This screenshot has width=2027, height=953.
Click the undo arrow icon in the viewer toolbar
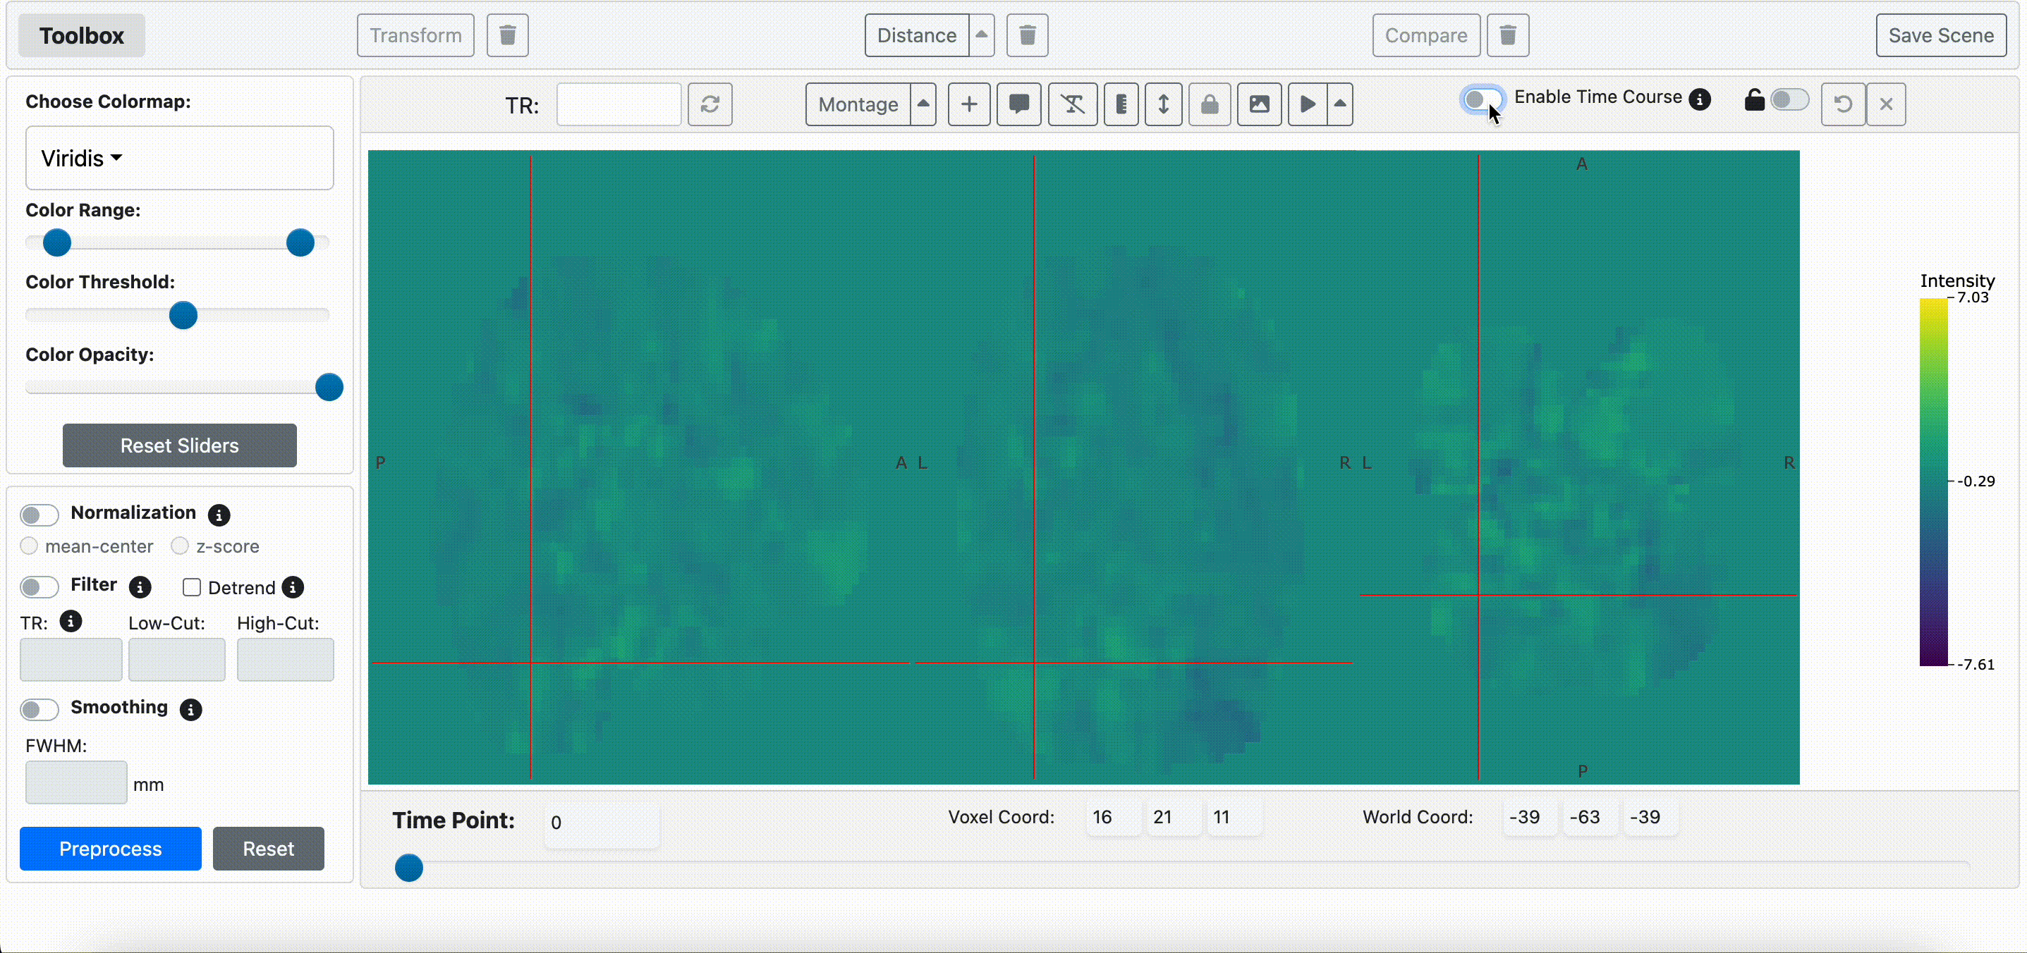click(x=1842, y=104)
